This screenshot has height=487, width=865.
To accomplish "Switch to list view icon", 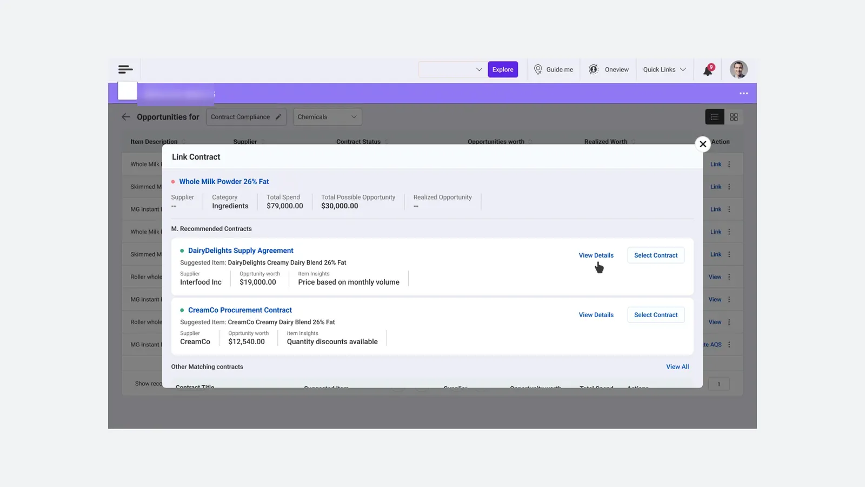I will pyautogui.click(x=714, y=117).
